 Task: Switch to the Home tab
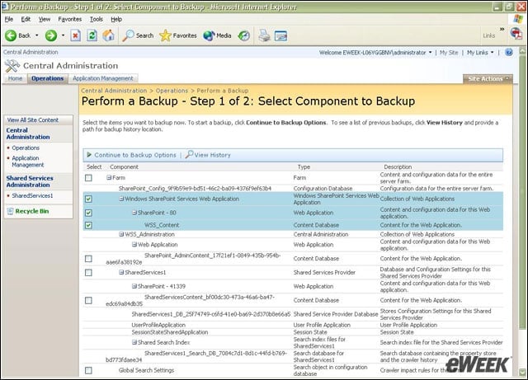click(15, 78)
